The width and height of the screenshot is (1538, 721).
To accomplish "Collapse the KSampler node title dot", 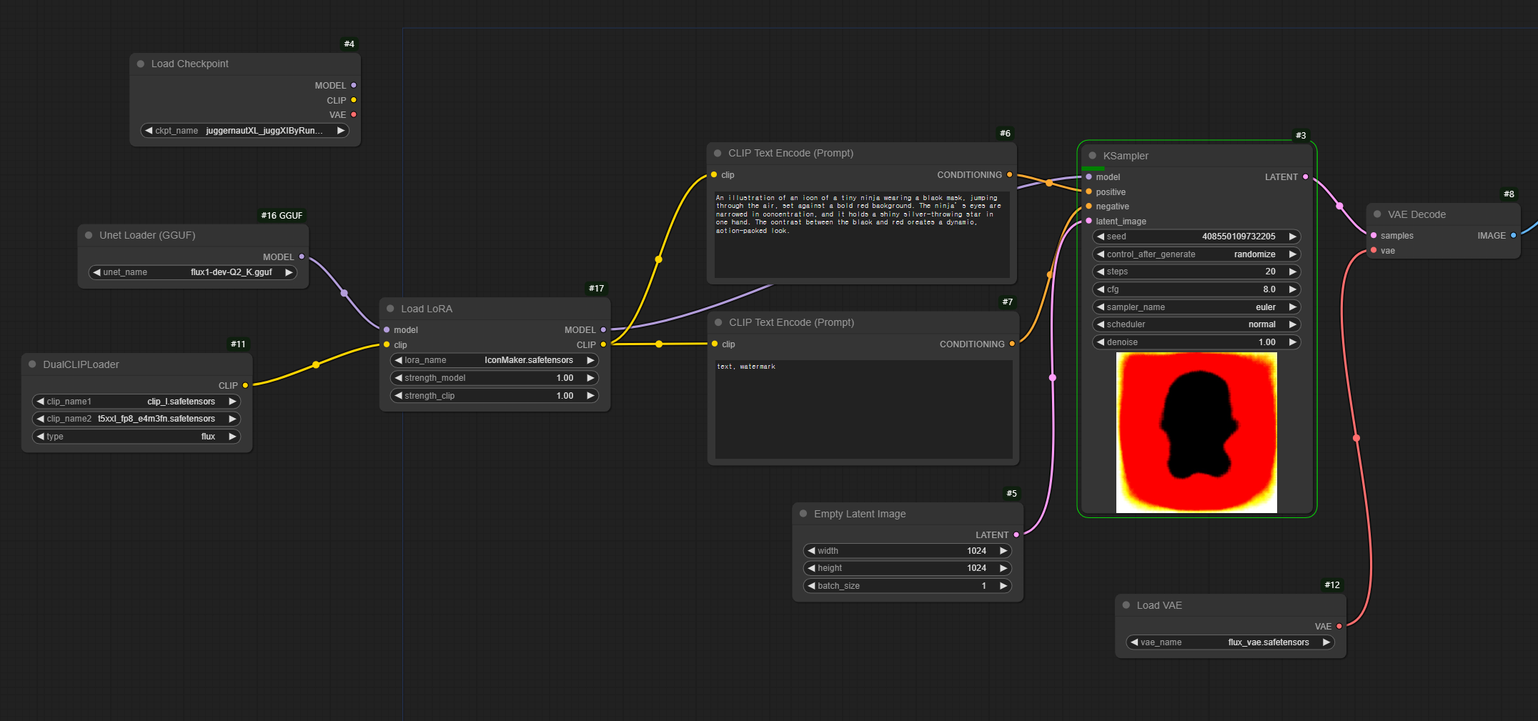I will [x=1092, y=156].
